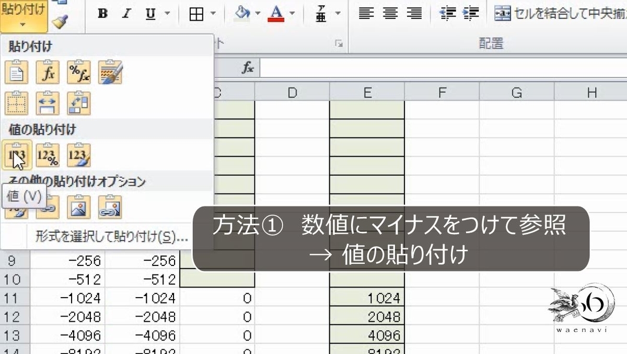Click cell showing 2048 in column E
Image resolution: width=627 pixels, height=354 pixels.
click(x=367, y=316)
